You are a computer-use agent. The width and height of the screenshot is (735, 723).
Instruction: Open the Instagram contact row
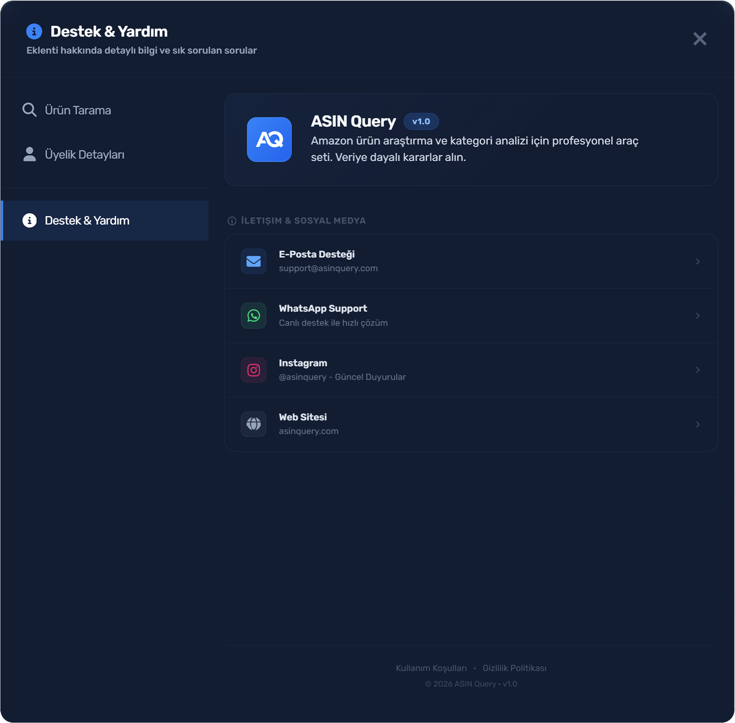point(471,370)
